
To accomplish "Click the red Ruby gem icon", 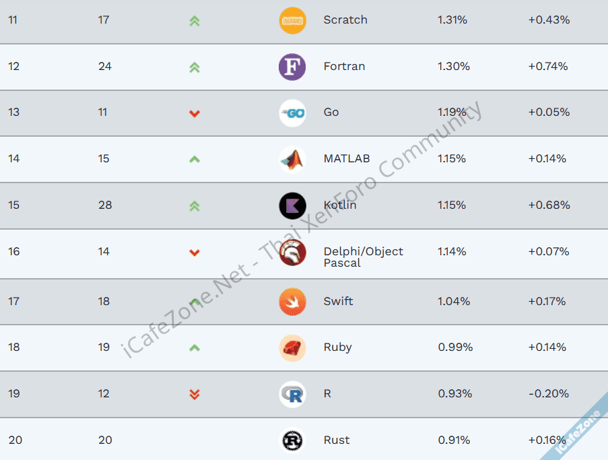I will pos(292,348).
